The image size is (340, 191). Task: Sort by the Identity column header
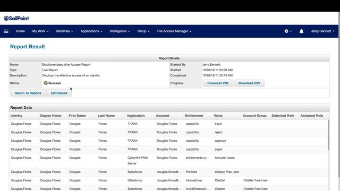pyautogui.click(x=16, y=116)
